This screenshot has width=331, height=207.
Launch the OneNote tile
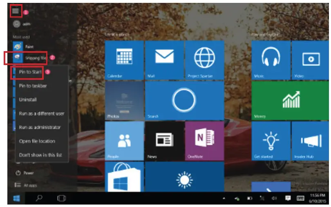coord(204,141)
